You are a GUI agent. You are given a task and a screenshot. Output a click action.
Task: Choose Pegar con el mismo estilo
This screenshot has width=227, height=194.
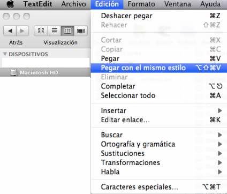159,68
